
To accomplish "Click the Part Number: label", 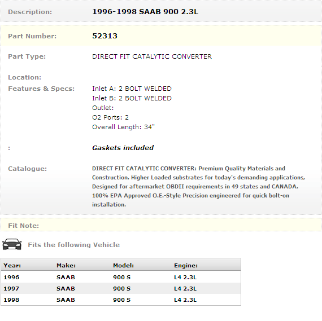I will (x=32, y=36).
